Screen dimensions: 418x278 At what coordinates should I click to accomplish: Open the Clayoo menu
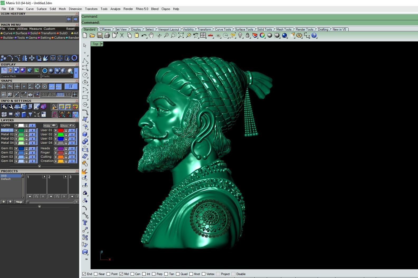point(166,9)
